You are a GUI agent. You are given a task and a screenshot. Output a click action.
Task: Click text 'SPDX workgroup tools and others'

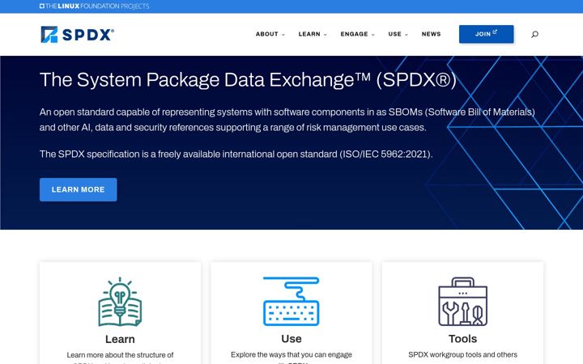462,355
